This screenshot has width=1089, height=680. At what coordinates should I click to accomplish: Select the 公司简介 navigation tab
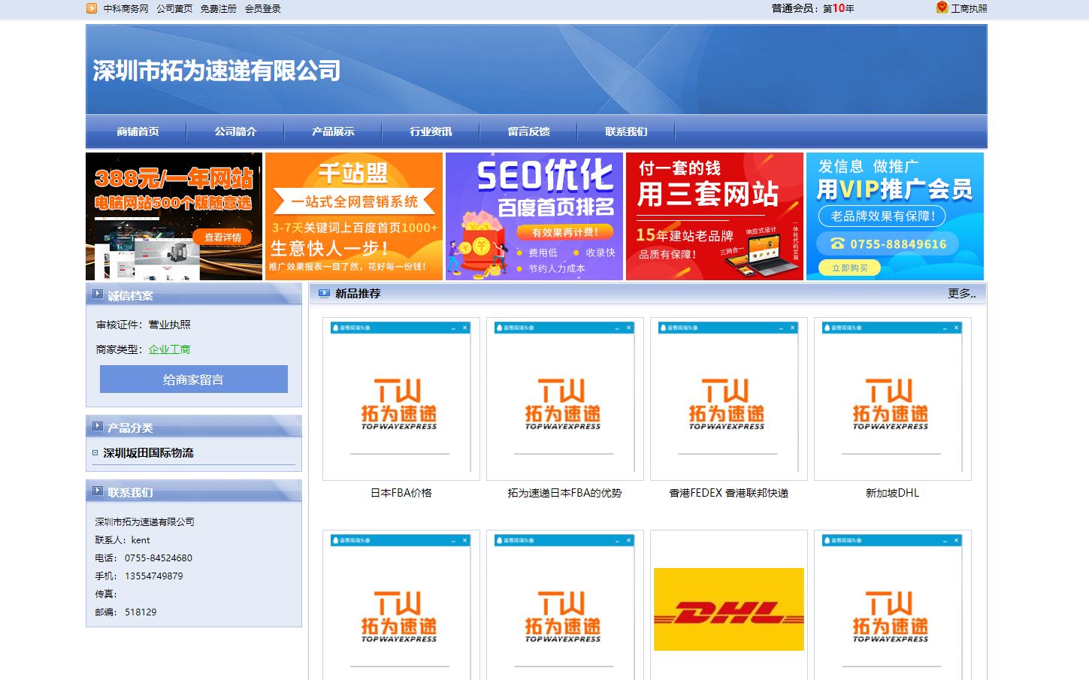pyautogui.click(x=235, y=131)
